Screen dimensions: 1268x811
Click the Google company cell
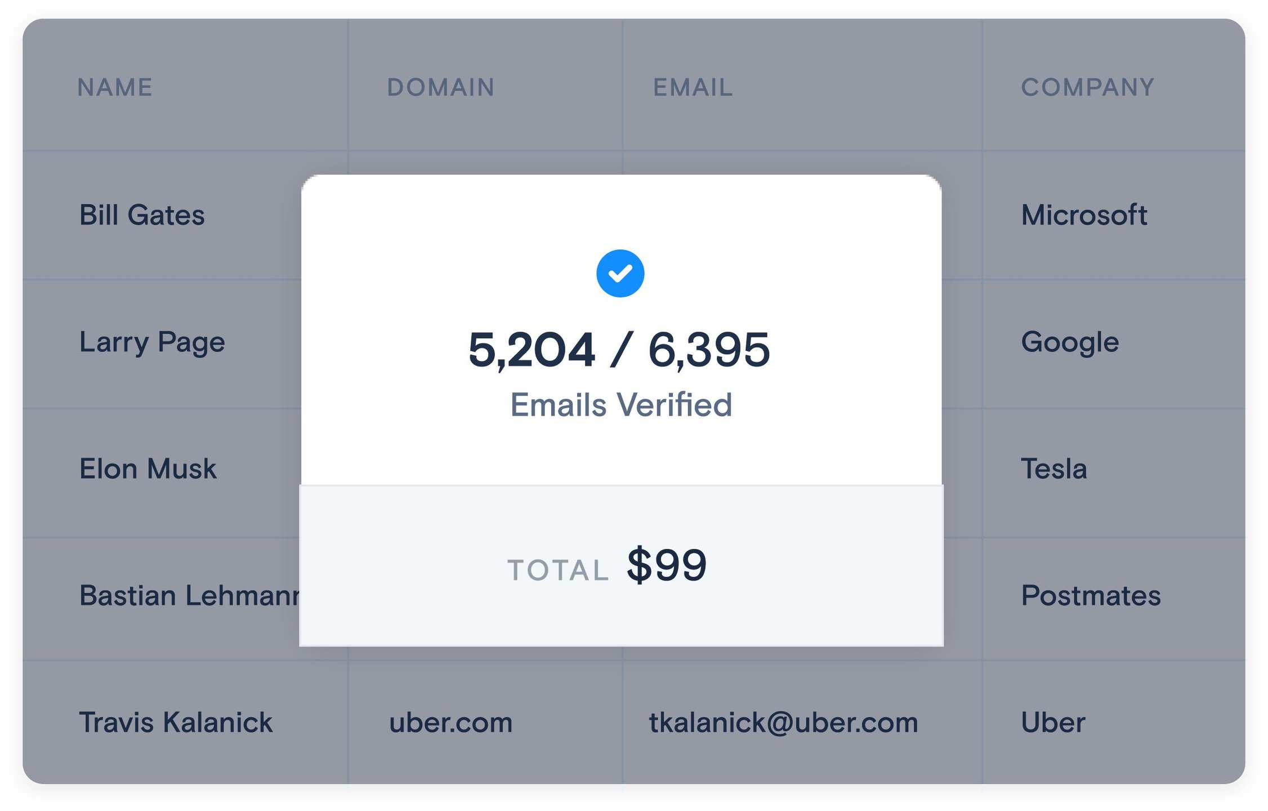click(x=1070, y=342)
